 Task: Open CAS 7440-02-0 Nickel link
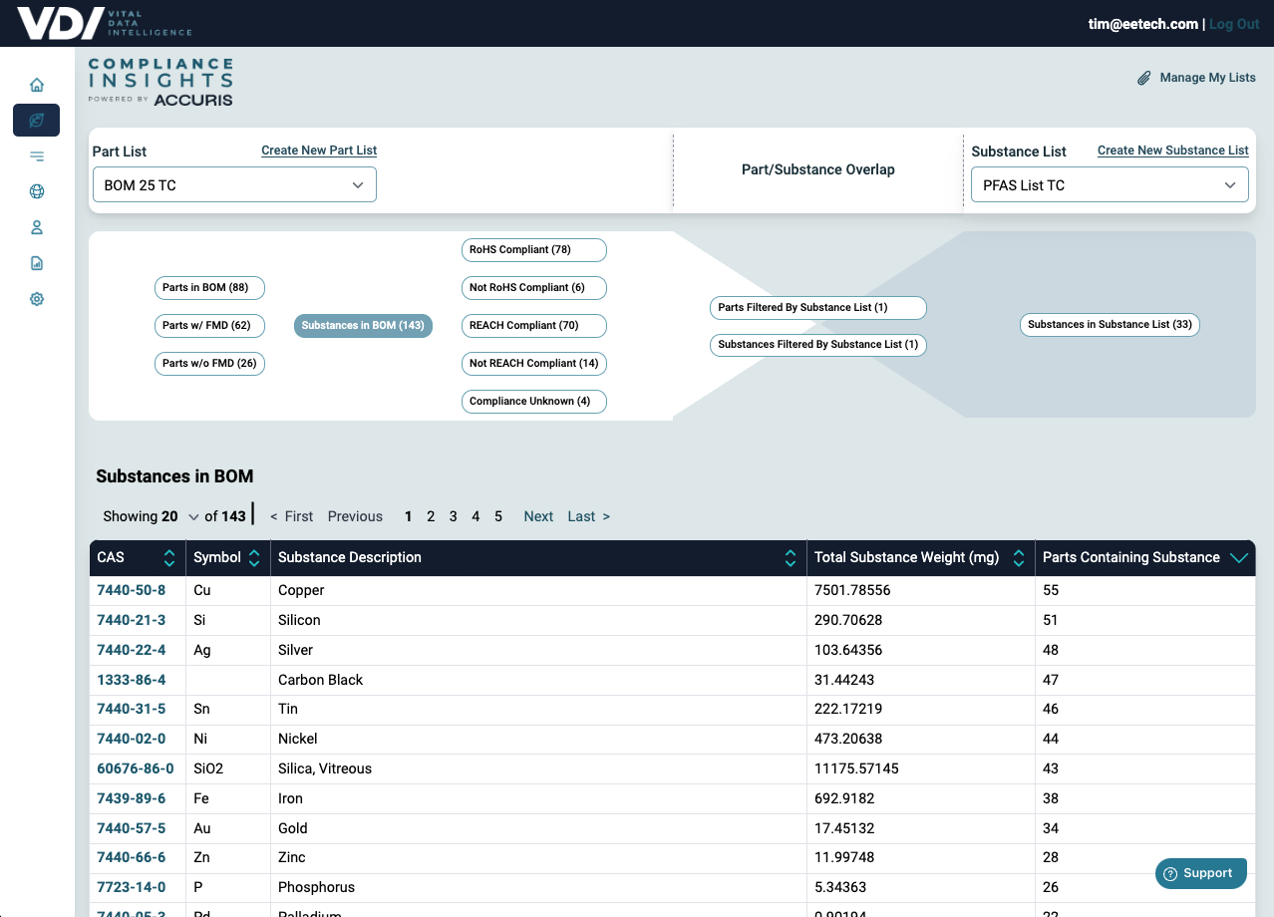132,739
